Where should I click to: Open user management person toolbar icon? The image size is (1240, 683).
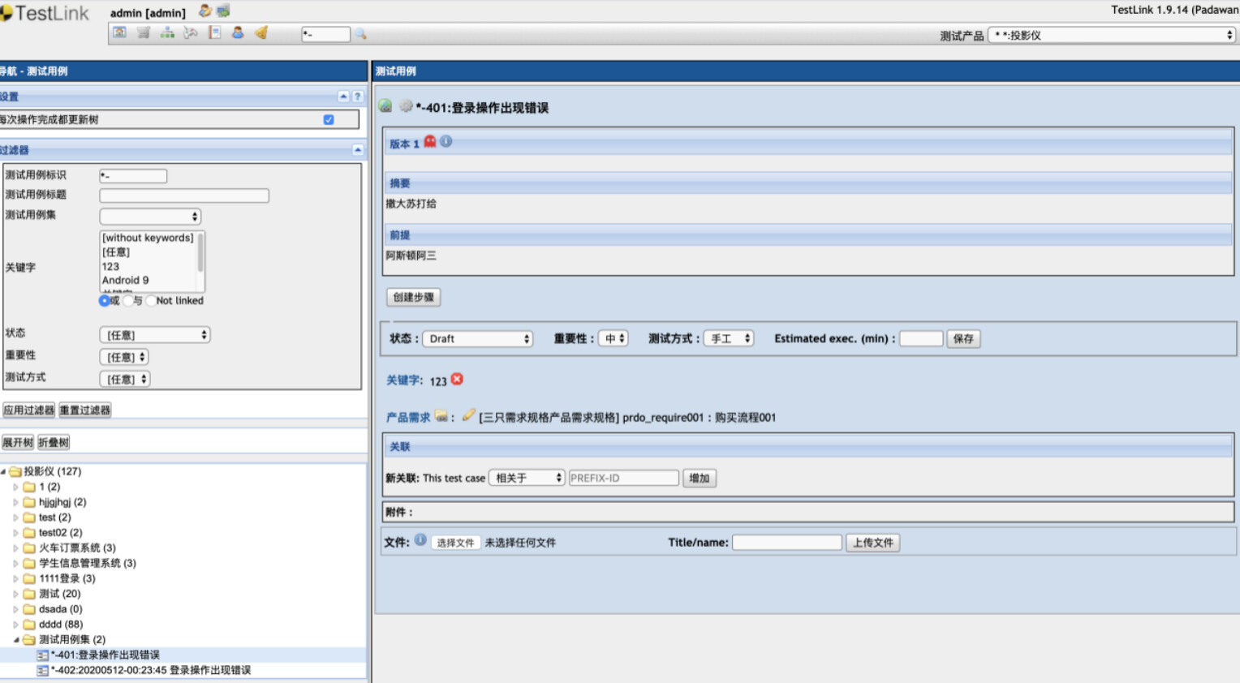pos(238,32)
